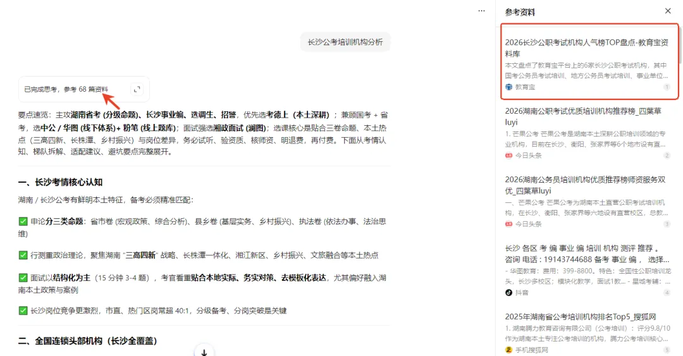Click the green check beside 申论分三类命题
The height and width of the screenshot is (356, 683).
click(x=23, y=221)
